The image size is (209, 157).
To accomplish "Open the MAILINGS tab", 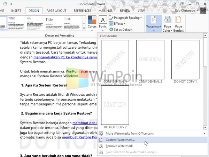I will (106, 11).
